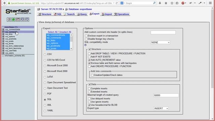The image size is (215, 121).
Task: Collapse the exportbase database tree
Action: 3,27
